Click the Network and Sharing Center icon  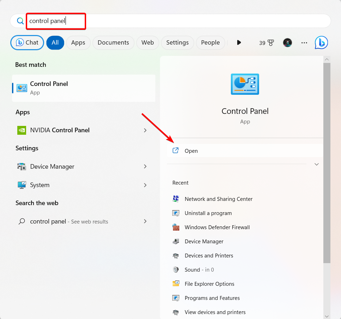coord(176,199)
